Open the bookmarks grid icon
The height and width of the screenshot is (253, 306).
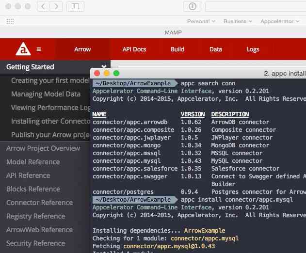point(10,21)
